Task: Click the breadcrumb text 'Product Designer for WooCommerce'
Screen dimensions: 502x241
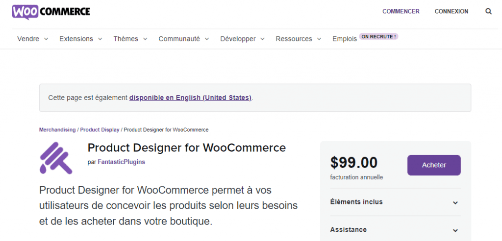Action: (166, 130)
